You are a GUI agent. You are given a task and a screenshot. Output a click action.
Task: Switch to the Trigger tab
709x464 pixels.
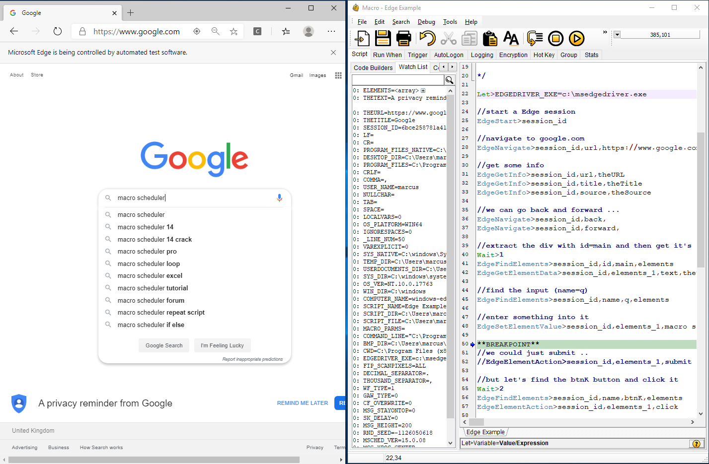[417, 55]
